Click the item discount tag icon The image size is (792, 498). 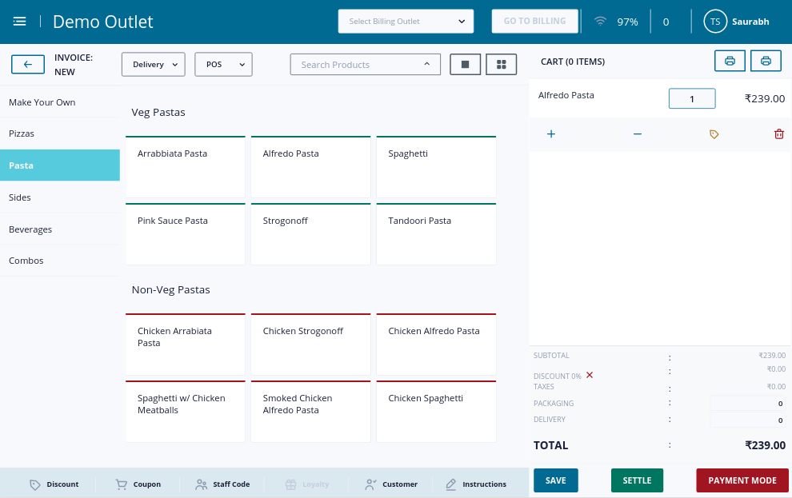(x=714, y=134)
